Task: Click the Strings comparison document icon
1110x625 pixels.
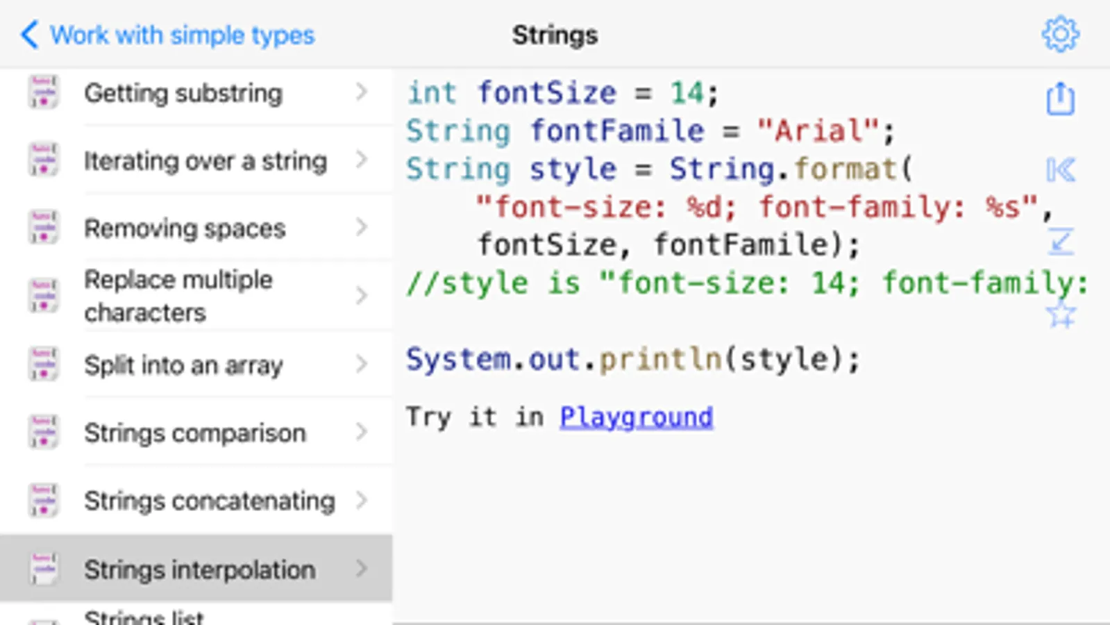Action: (x=43, y=432)
